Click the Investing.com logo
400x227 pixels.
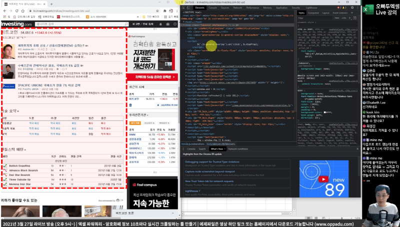pyautogui.click(x=16, y=23)
